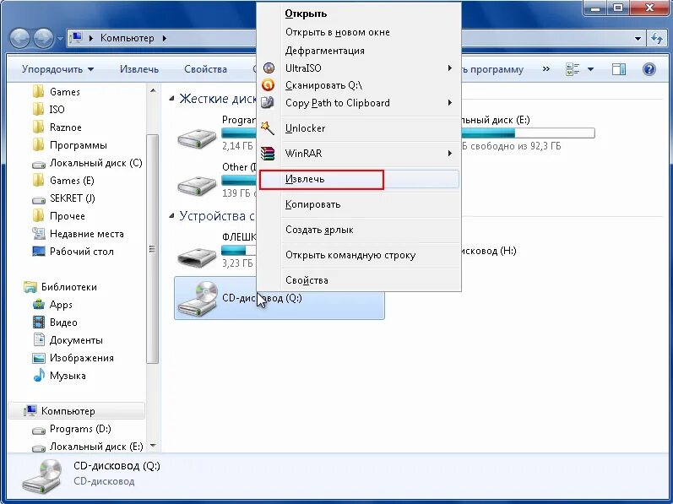The height and width of the screenshot is (504, 673).
Task: Click the Извлечь toolbar button
Action: click(139, 69)
